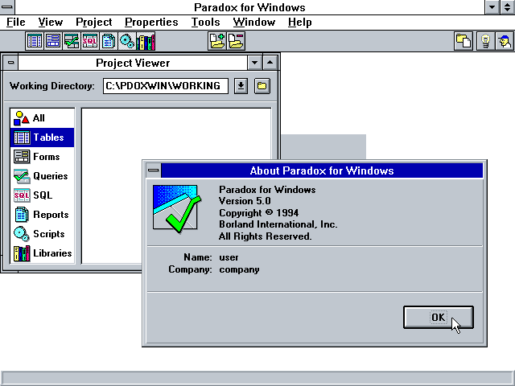Expand Working Directory dropdown arrow

[x=241, y=86]
